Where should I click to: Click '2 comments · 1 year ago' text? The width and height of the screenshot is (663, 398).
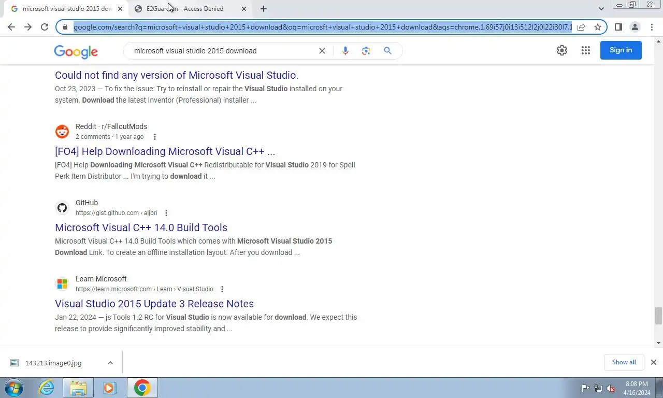(x=110, y=137)
